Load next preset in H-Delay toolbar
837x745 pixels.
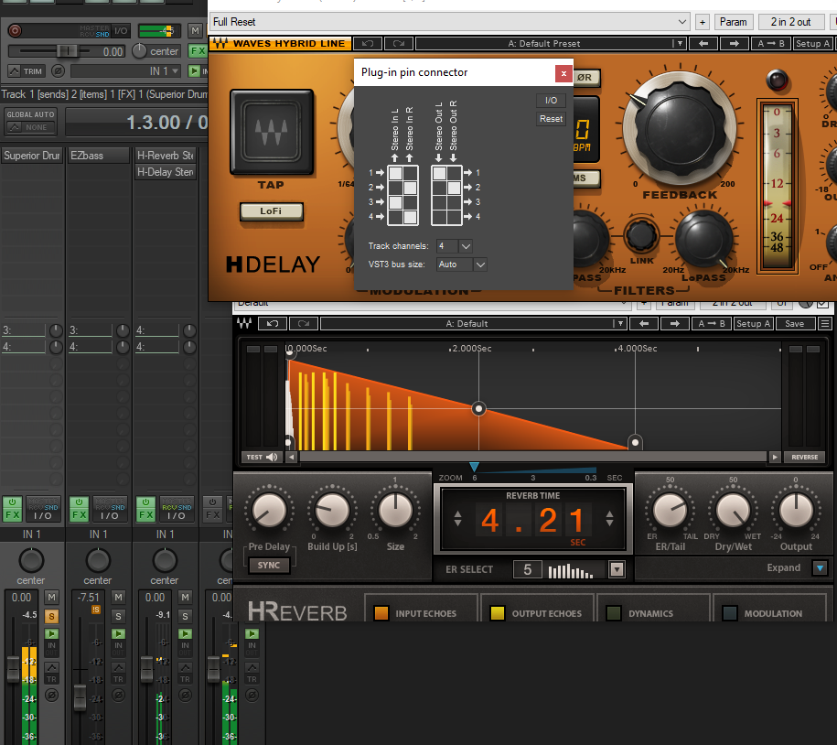[x=735, y=44]
